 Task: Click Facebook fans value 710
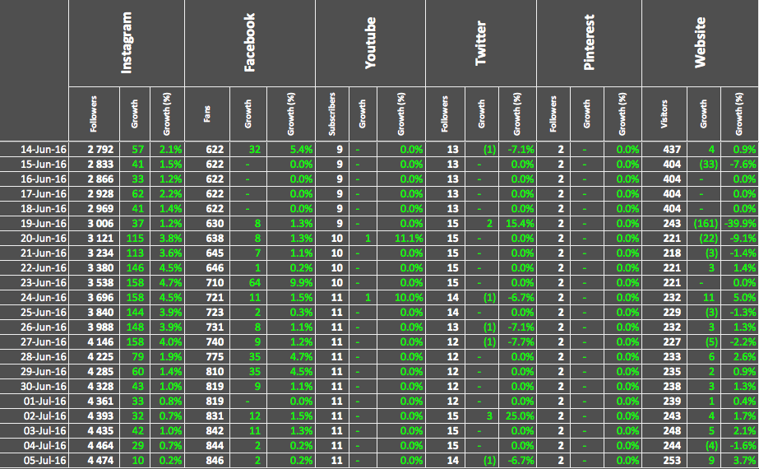[207, 282]
